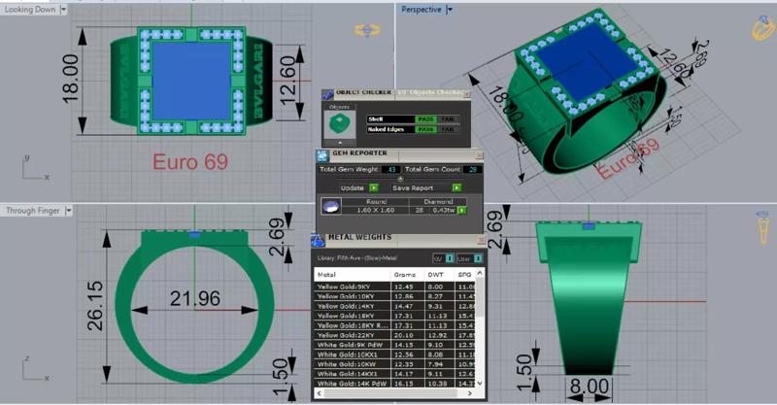This screenshot has width=777, height=405.
Task: Click the Total Gem Count value field
Action: click(473, 170)
